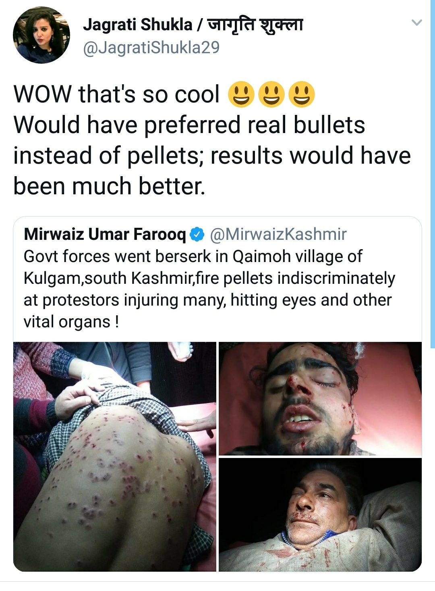Click the last smiley emoji
The image size is (435, 591).
pyautogui.click(x=302, y=94)
